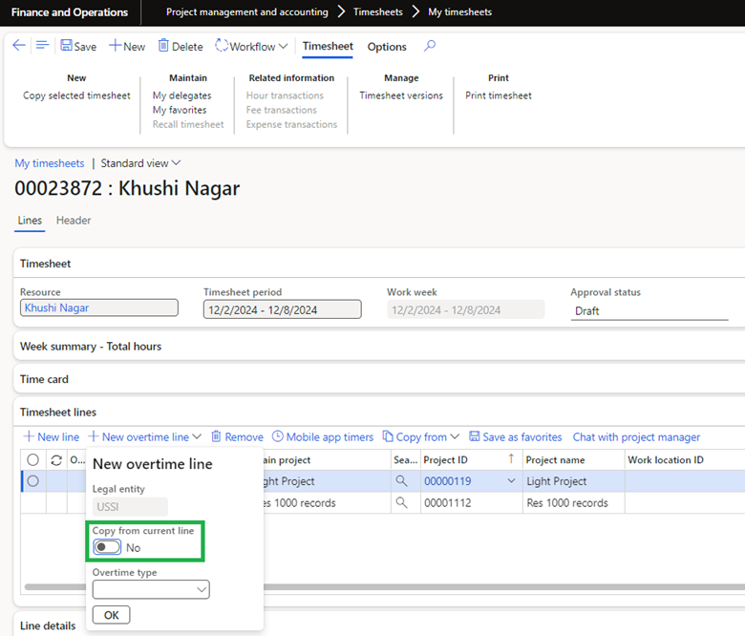Click the Save disk icon
Image resolution: width=745 pixels, height=636 pixels.
click(67, 46)
